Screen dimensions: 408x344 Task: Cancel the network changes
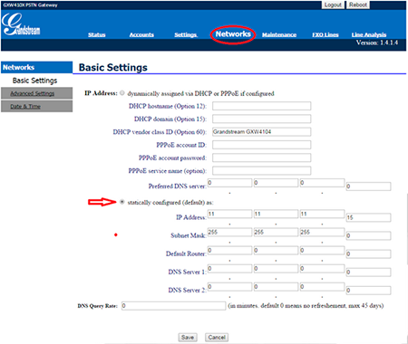[217, 337]
